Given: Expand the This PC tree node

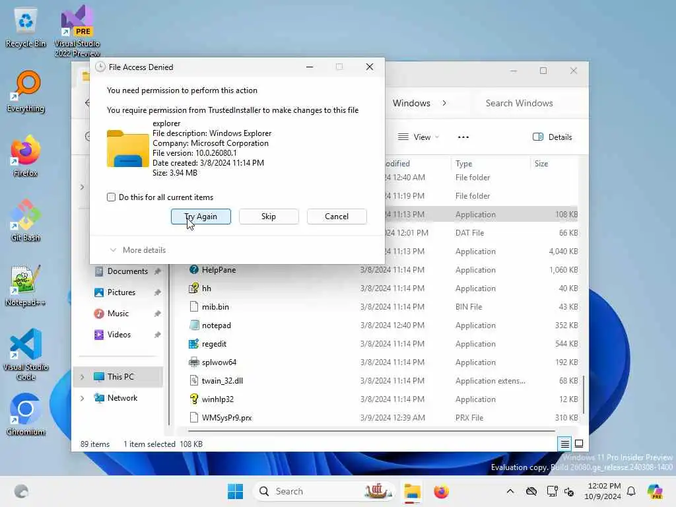Looking at the screenshot, I should tap(82, 377).
